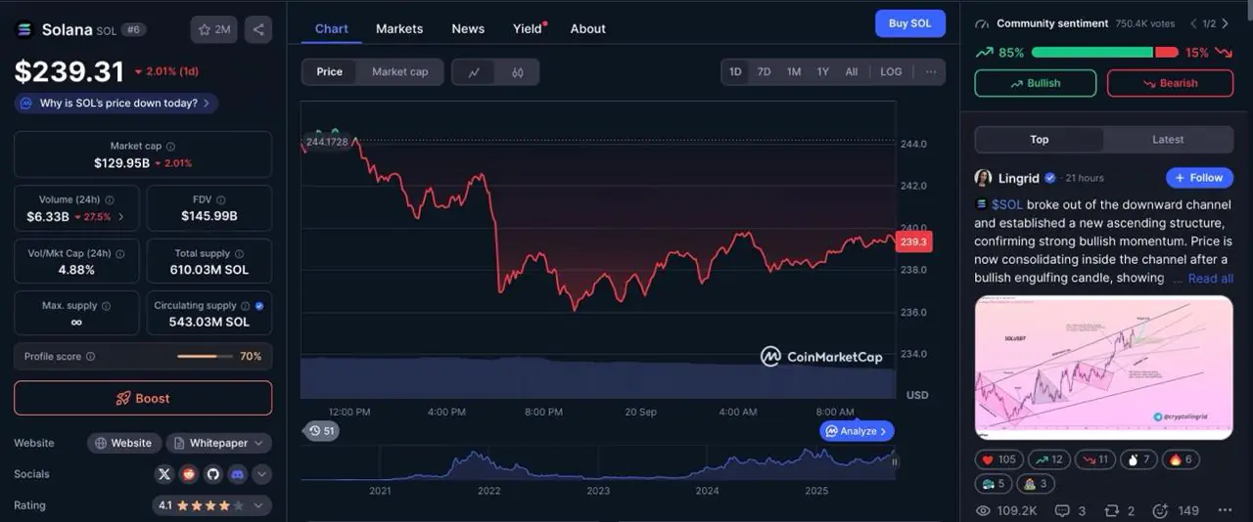Follow Lingrid account
The height and width of the screenshot is (522, 1253).
point(1199,178)
